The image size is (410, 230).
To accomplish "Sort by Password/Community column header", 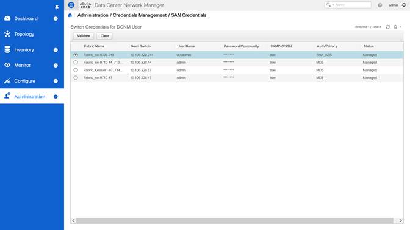I will [x=241, y=46].
